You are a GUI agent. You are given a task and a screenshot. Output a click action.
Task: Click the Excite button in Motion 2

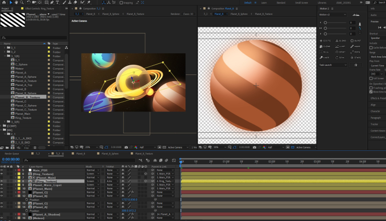[x=325, y=41]
